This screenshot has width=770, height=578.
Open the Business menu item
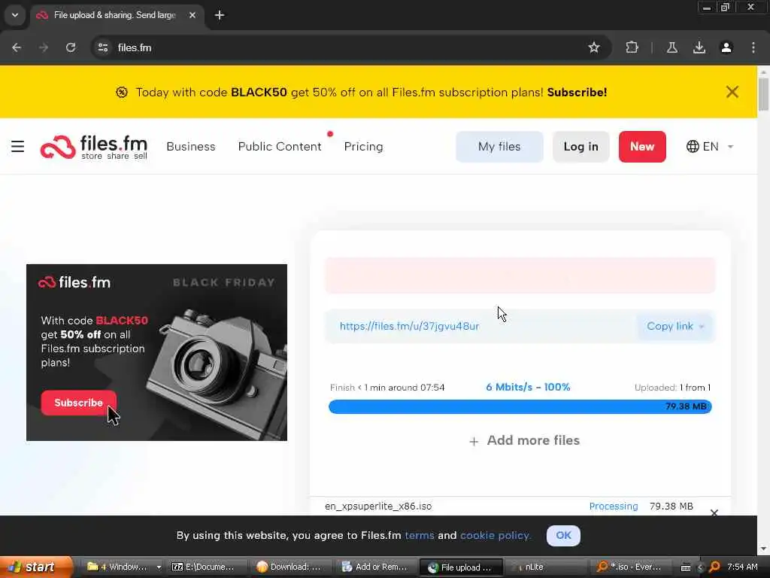[x=191, y=147]
